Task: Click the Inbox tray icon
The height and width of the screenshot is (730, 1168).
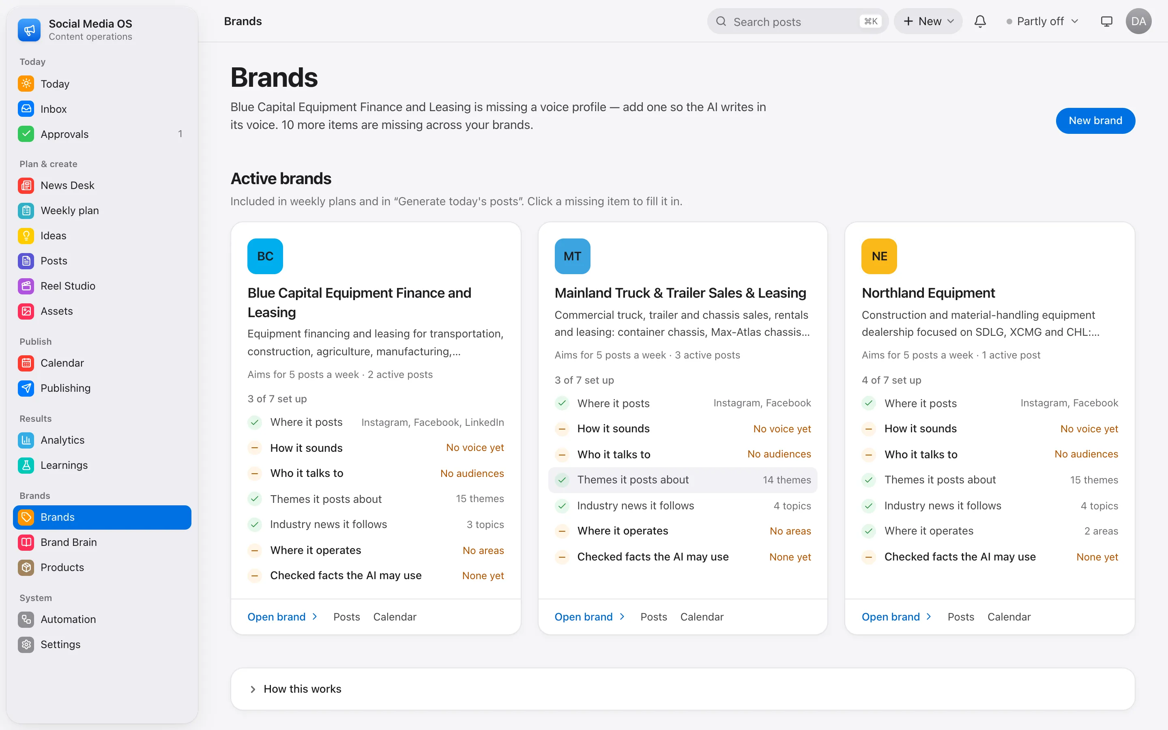Action: click(26, 109)
